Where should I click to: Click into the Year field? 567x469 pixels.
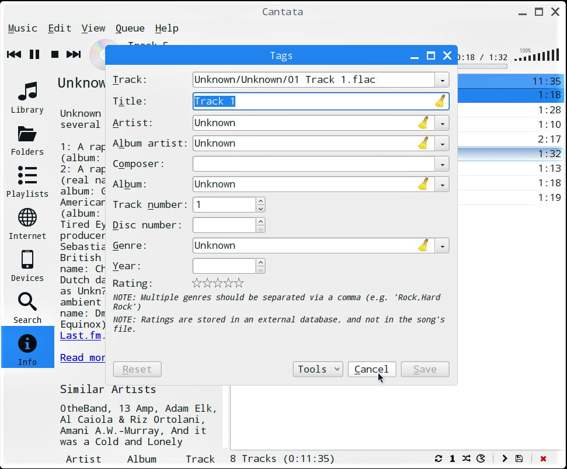225,266
